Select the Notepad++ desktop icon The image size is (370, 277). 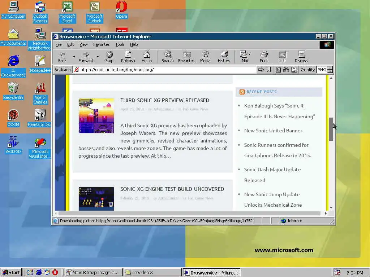[40, 64]
